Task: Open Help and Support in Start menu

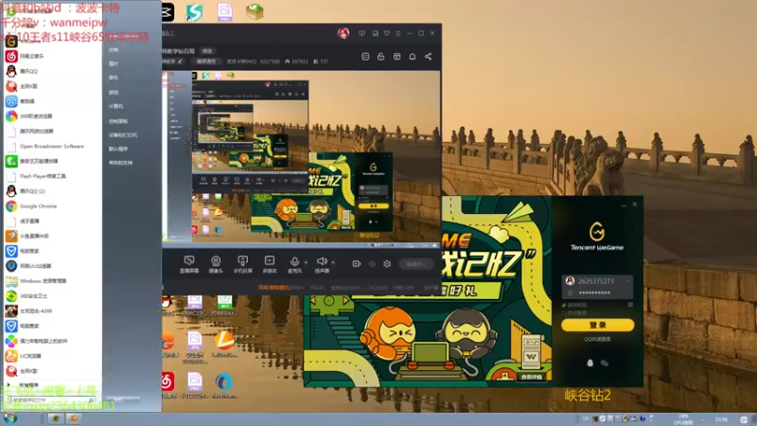Action: coord(121,163)
